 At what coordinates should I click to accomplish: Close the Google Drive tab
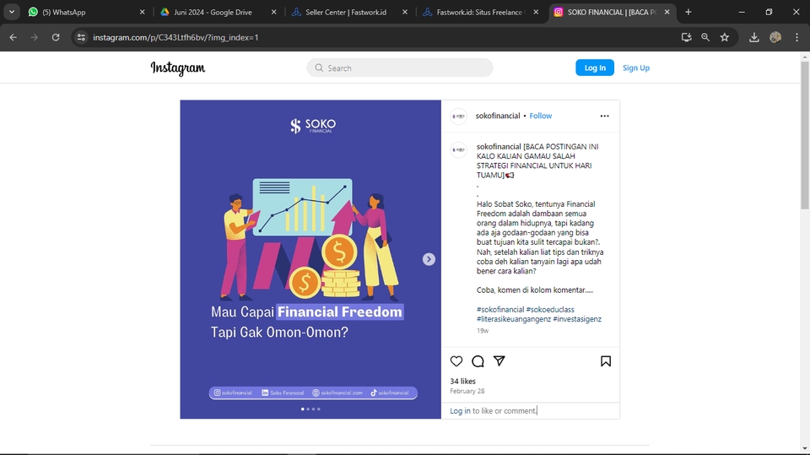273,12
